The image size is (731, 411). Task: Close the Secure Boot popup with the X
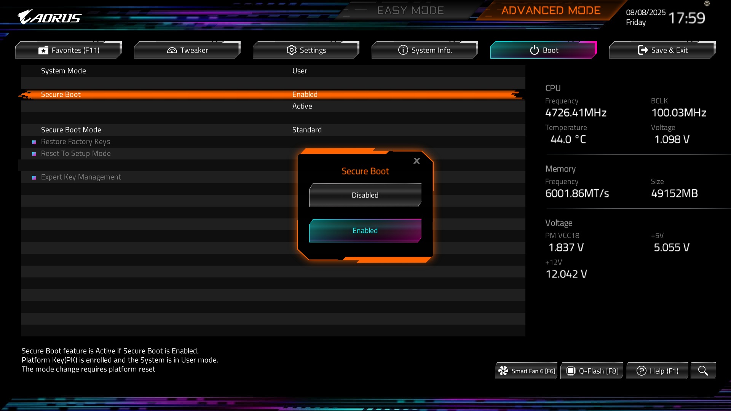tap(417, 161)
